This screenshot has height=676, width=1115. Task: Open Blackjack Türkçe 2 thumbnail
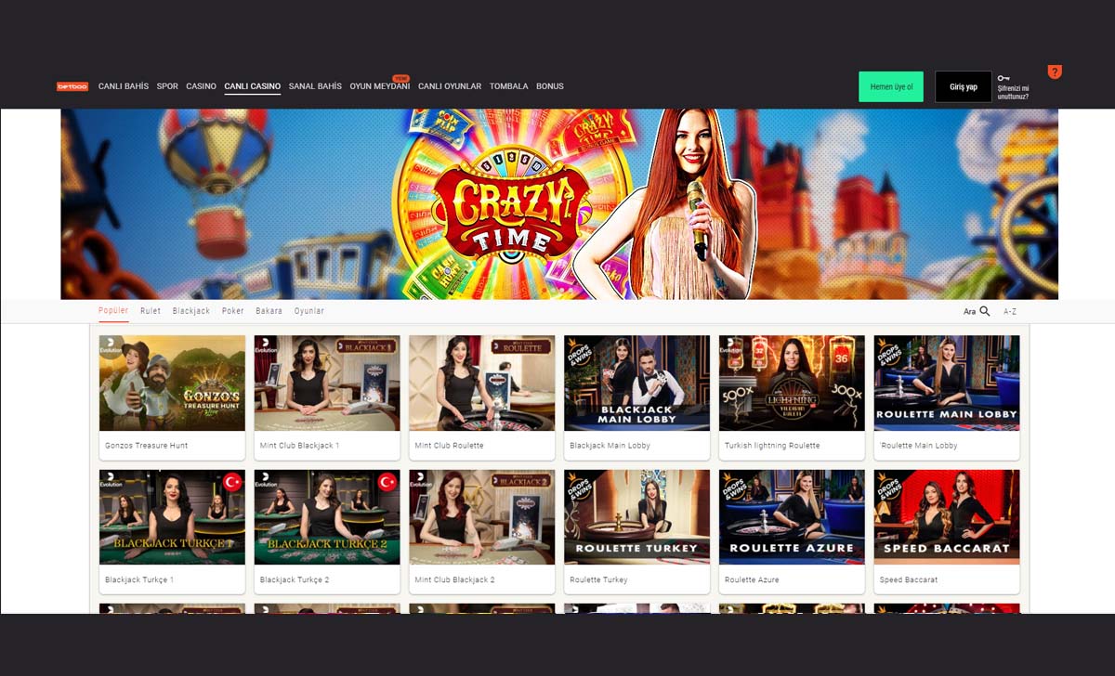pyautogui.click(x=327, y=517)
